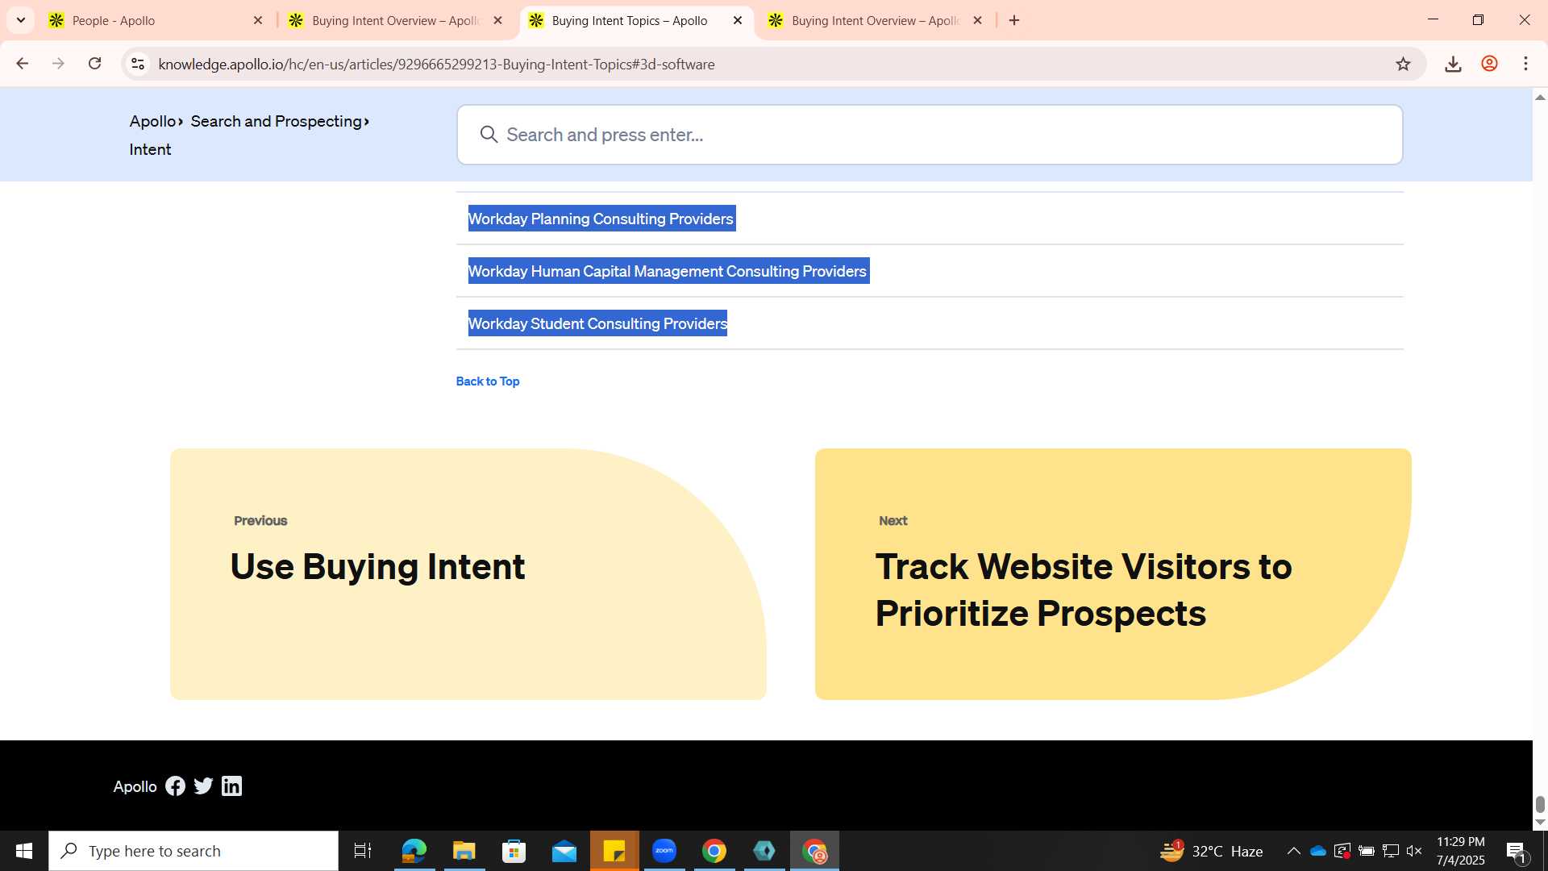Click the page scrollbar thumb

pos(1540,804)
